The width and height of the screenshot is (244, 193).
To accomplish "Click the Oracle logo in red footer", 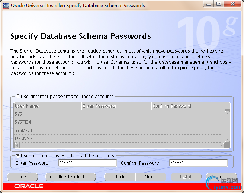I will pos(29,186).
